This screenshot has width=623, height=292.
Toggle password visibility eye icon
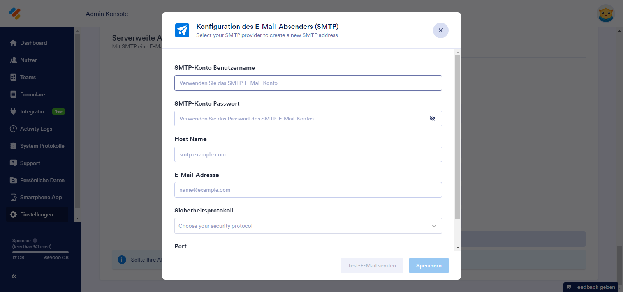(x=433, y=119)
